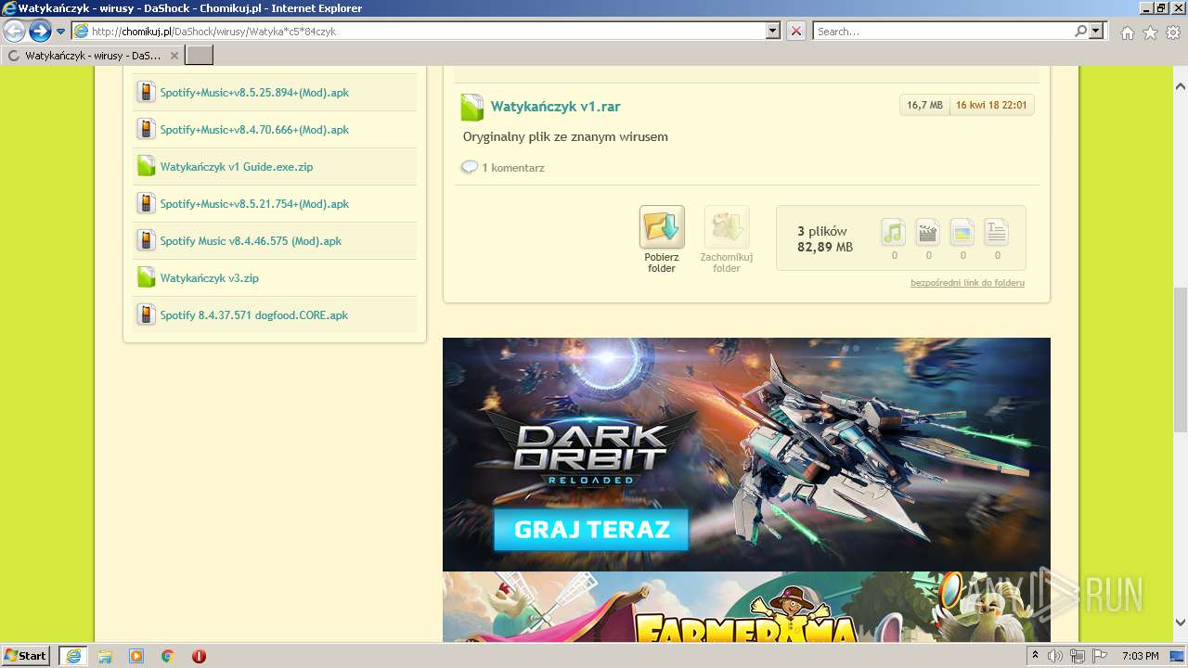
Task: Open the 1 komentarz comments link
Action: (513, 168)
